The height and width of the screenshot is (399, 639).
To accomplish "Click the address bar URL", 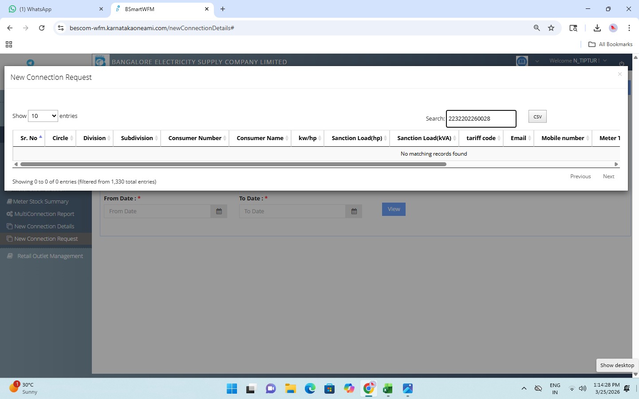I will [x=152, y=28].
